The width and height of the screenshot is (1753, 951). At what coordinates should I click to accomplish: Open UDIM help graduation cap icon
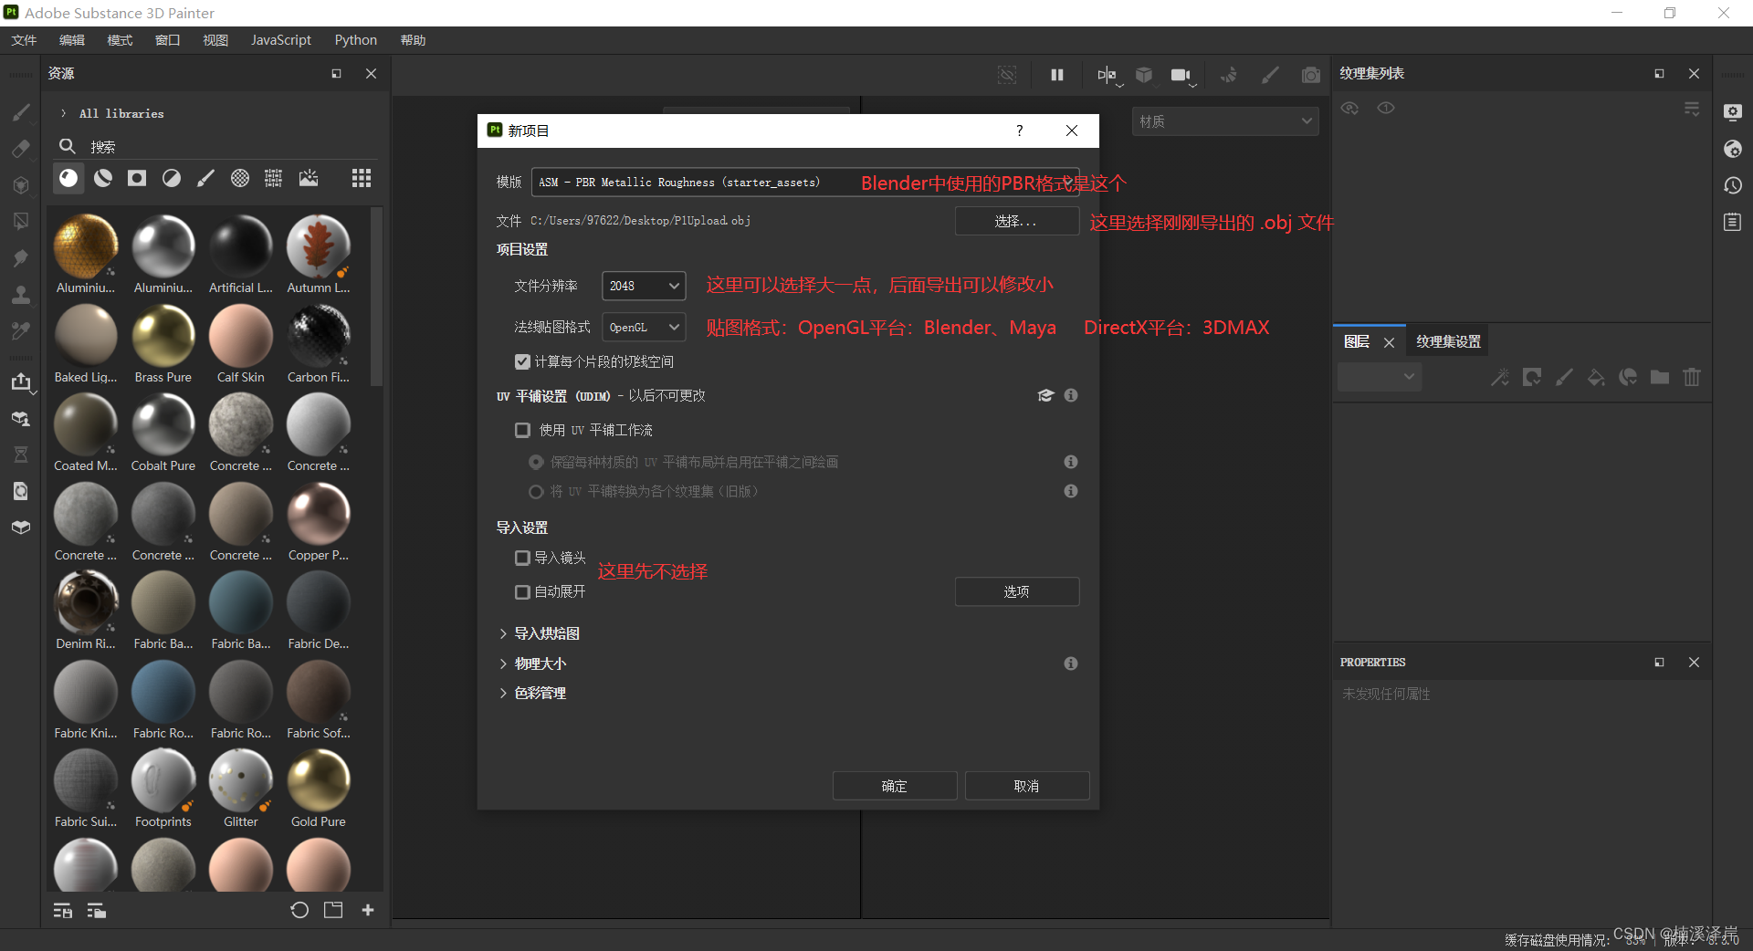point(1045,395)
